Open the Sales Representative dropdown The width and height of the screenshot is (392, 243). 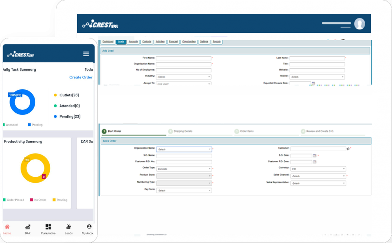tap(318, 183)
